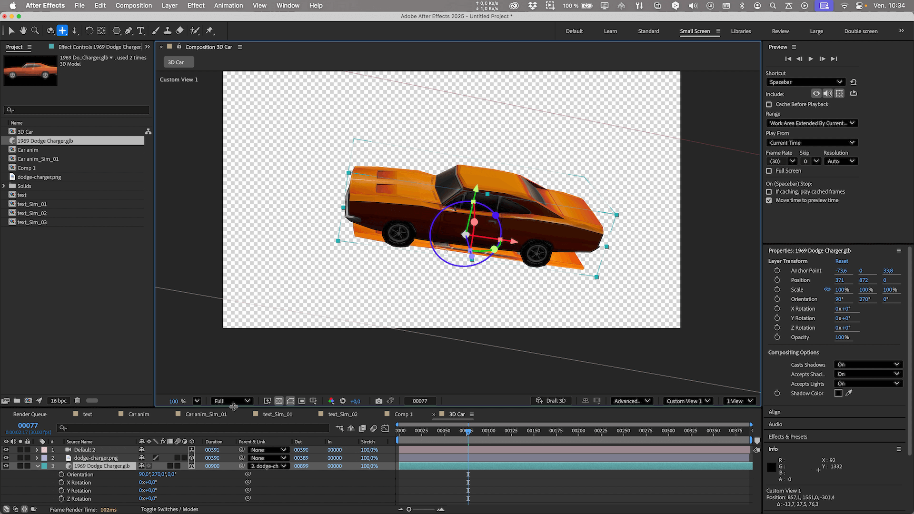The width and height of the screenshot is (914, 514).
Task: Click Toggle Switches / Modes button
Action: (x=169, y=509)
